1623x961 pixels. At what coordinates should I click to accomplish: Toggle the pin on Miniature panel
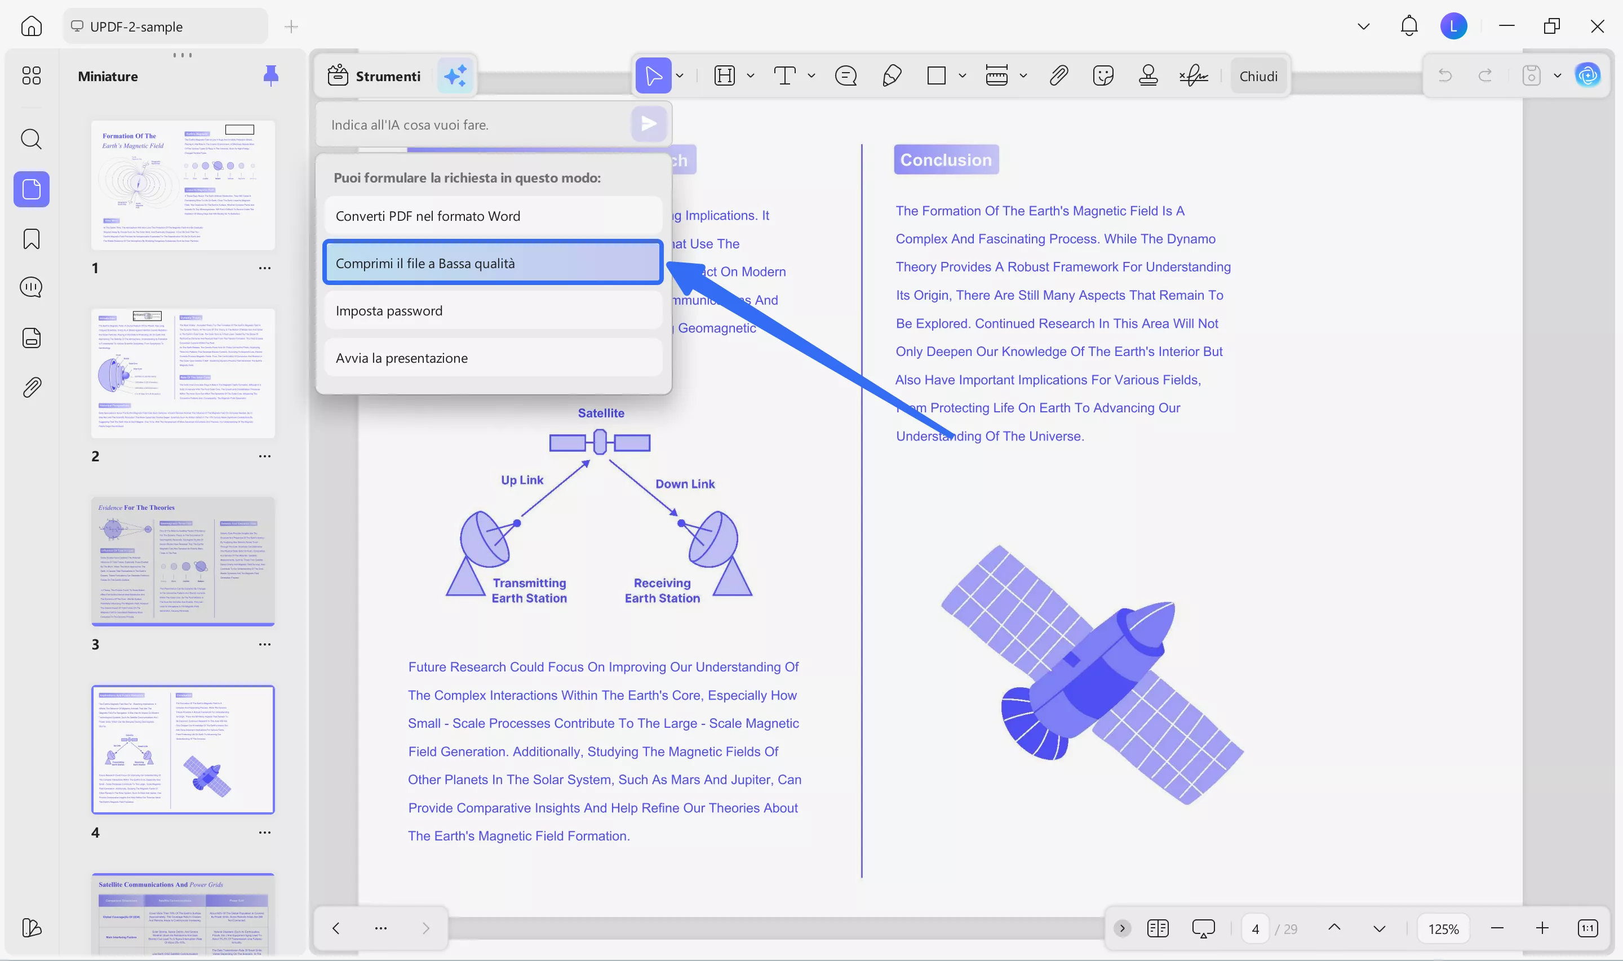click(270, 76)
